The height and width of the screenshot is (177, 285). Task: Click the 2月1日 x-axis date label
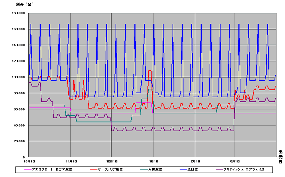195,161
